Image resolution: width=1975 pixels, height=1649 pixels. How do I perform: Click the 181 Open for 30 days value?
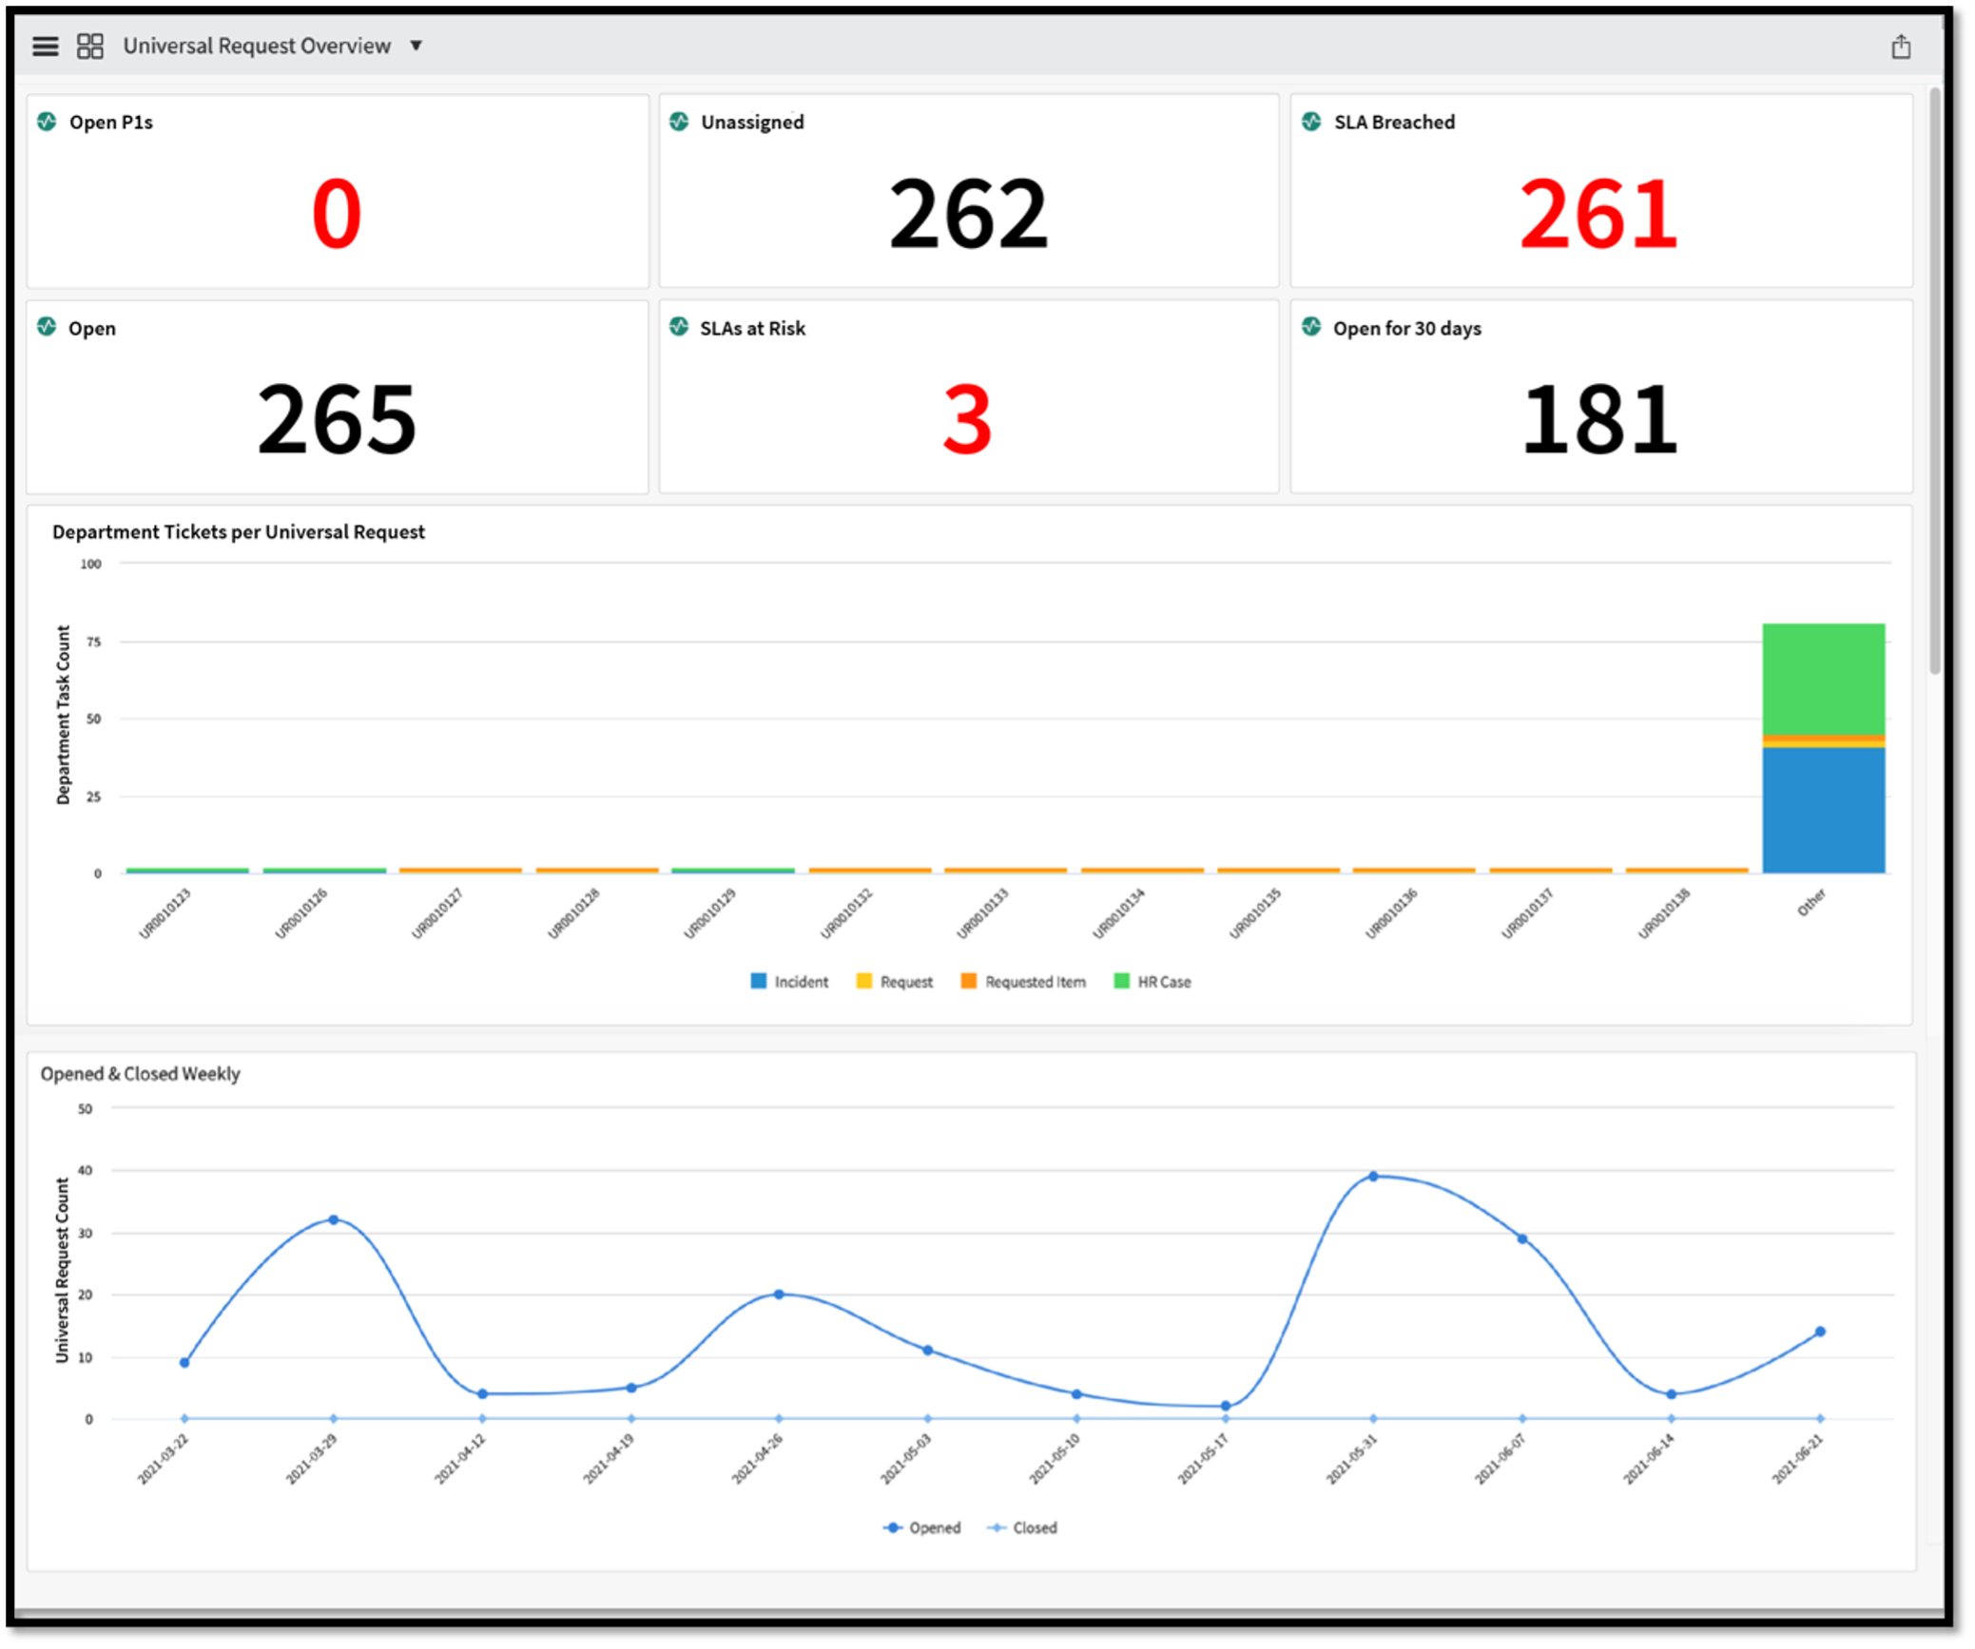coord(1600,416)
